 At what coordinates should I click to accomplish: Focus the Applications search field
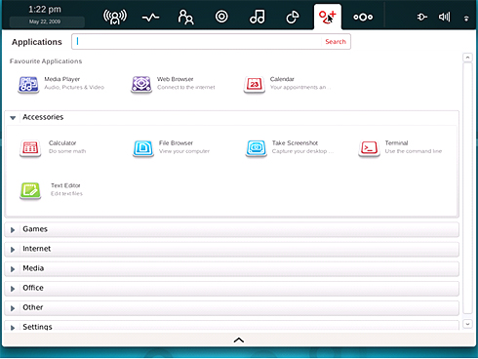point(196,42)
